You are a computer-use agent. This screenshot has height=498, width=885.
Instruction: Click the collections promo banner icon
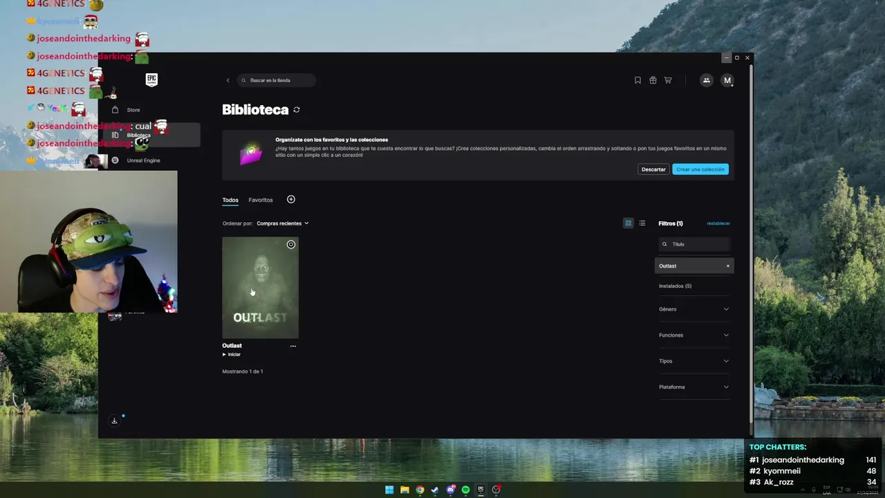[251, 154]
